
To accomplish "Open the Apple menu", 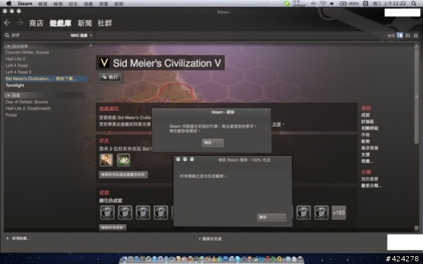I will (x=9, y=3).
